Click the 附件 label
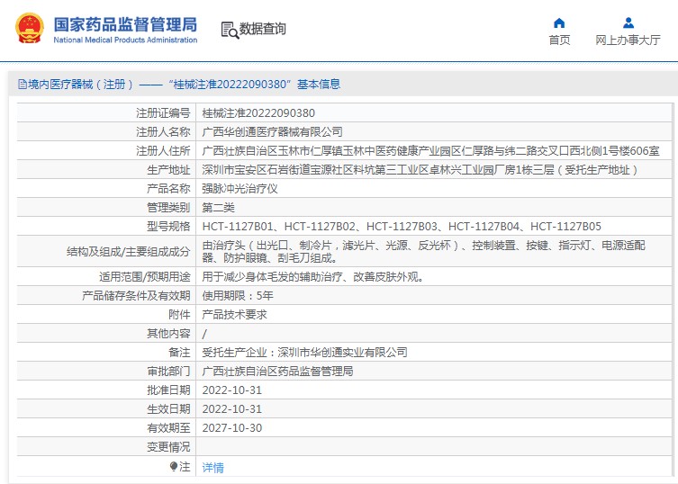678x484 pixels. (179, 314)
